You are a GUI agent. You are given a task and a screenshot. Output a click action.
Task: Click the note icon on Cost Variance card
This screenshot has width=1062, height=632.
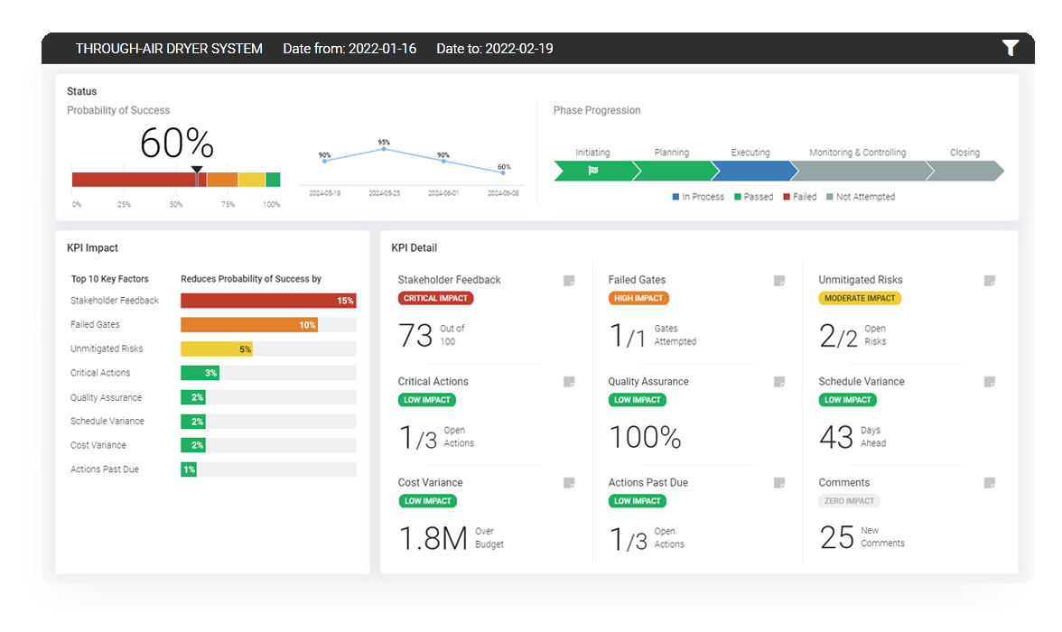569,483
